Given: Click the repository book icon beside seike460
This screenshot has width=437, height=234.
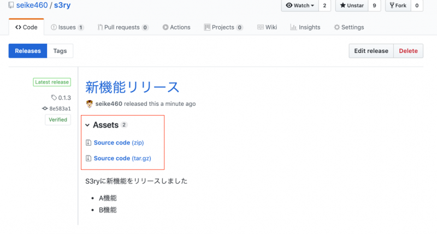Looking at the screenshot, I should tap(11, 5).
